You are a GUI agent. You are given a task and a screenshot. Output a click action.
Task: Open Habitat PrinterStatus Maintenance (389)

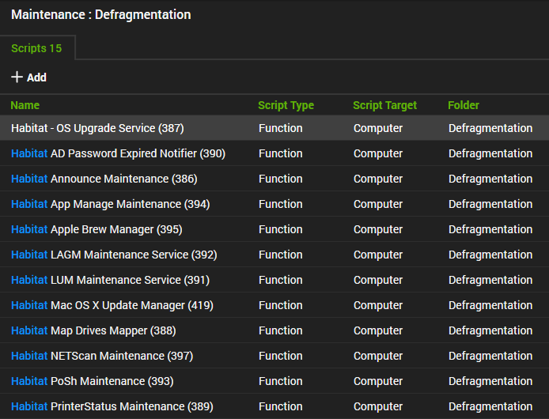click(x=108, y=406)
